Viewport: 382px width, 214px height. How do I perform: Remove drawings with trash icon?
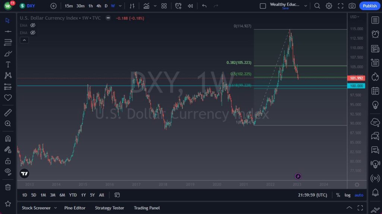pyautogui.click(x=8, y=187)
